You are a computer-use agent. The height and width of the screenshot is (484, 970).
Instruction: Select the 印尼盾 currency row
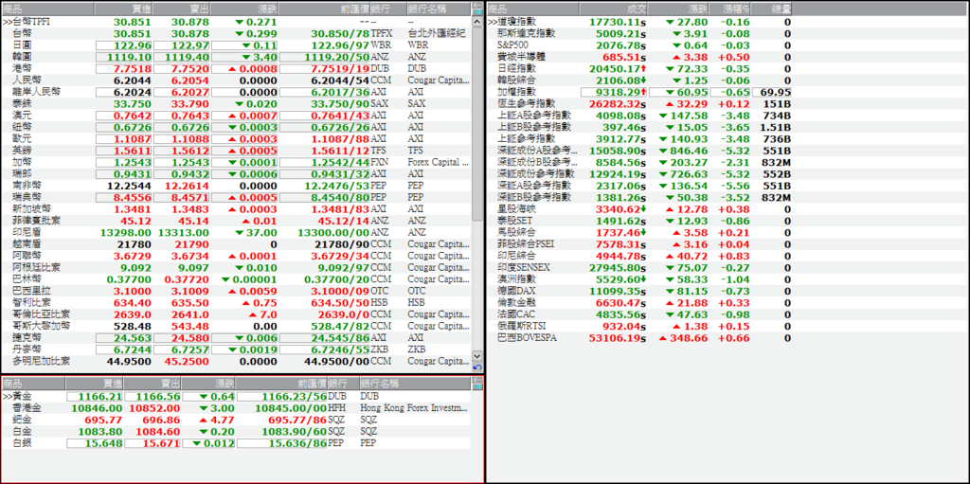click(236, 233)
